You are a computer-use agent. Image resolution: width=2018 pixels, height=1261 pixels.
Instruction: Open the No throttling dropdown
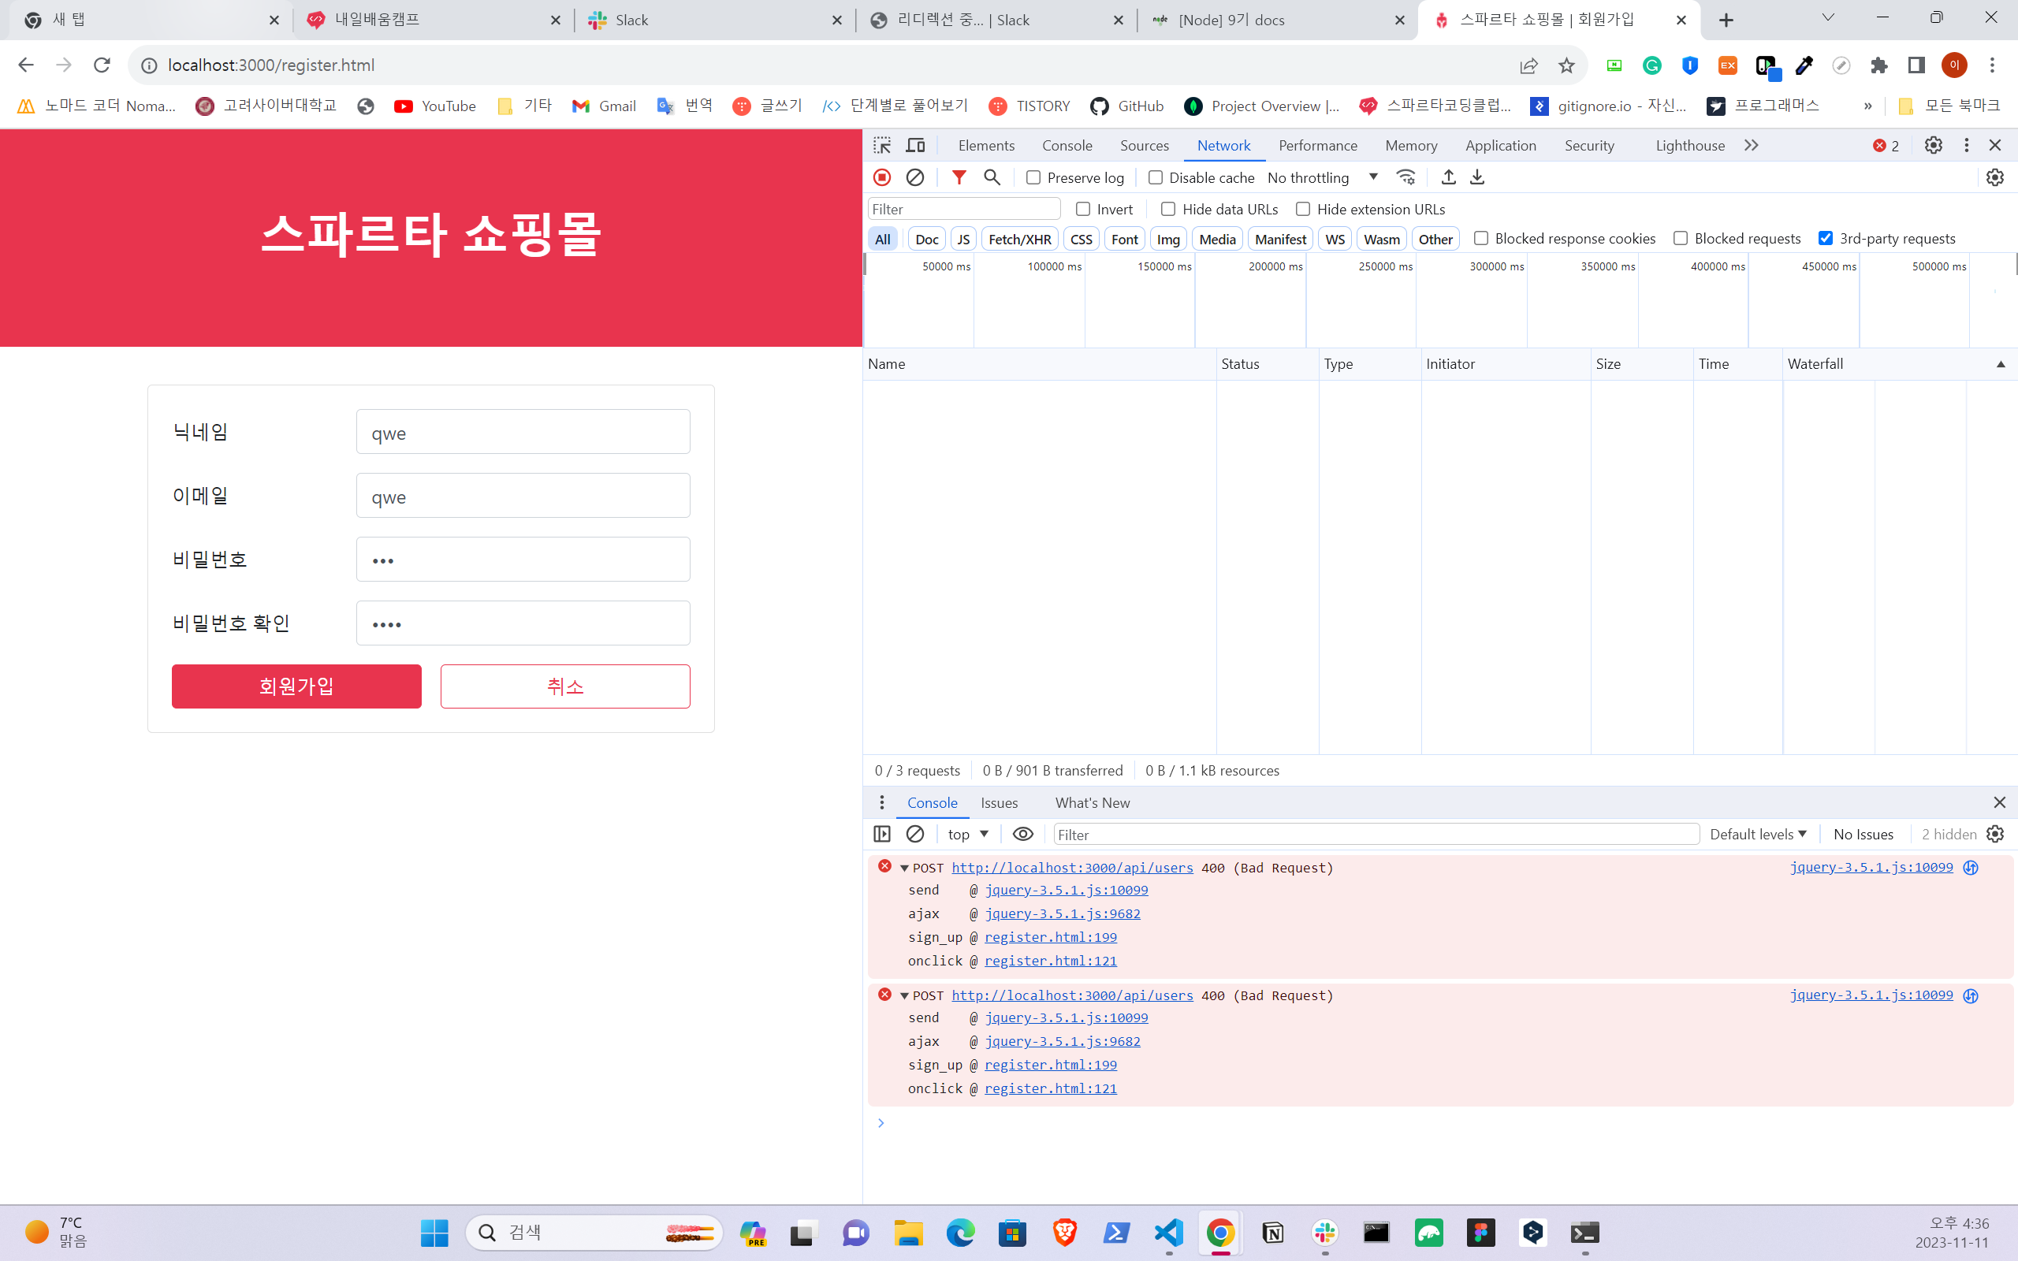point(1323,177)
